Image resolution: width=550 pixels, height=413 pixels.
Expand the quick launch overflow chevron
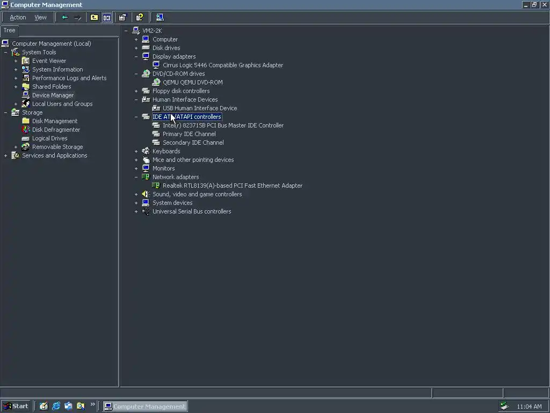tap(92, 404)
